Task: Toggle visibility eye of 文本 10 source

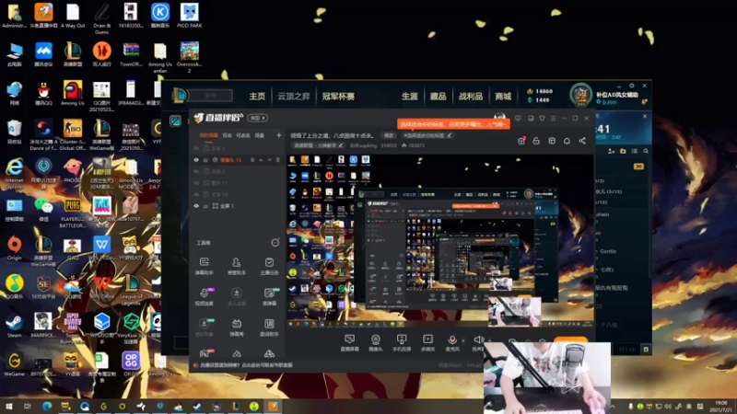Action: [x=196, y=194]
